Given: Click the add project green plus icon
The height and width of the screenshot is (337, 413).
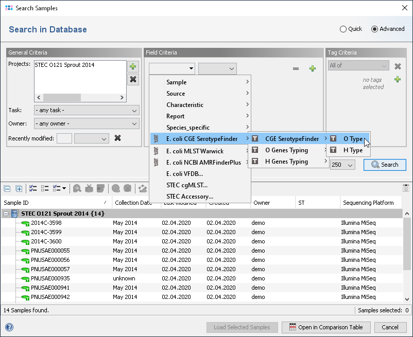Looking at the screenshot, I should (x=133, y=67).
